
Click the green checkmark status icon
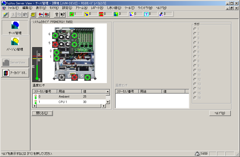[72, 14]
